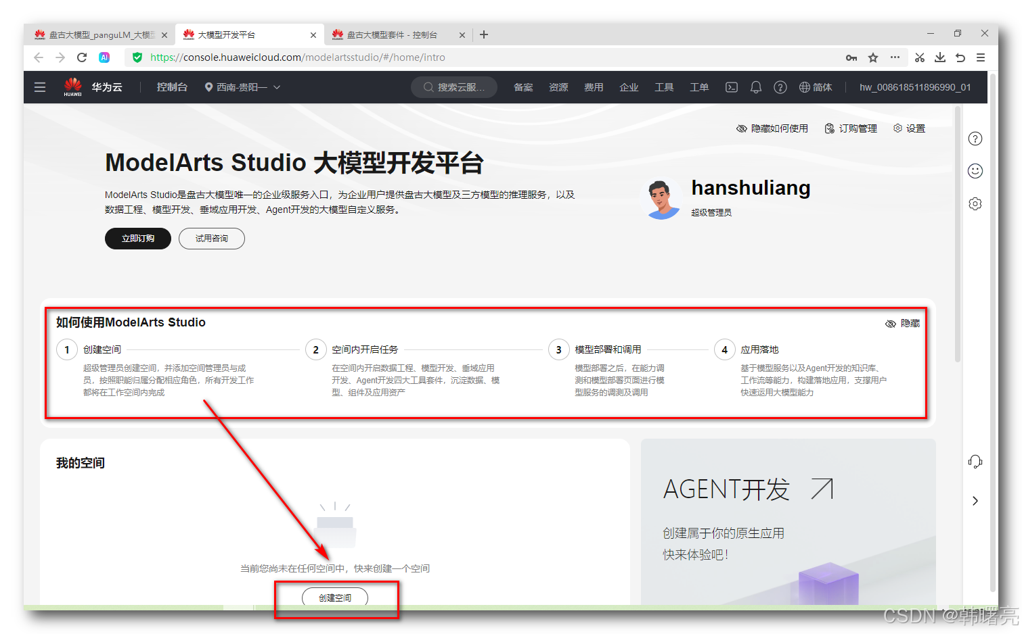Screen dimensions: 1022x634
Task: Click the 华为云 brand text
Action: [107, 87]
